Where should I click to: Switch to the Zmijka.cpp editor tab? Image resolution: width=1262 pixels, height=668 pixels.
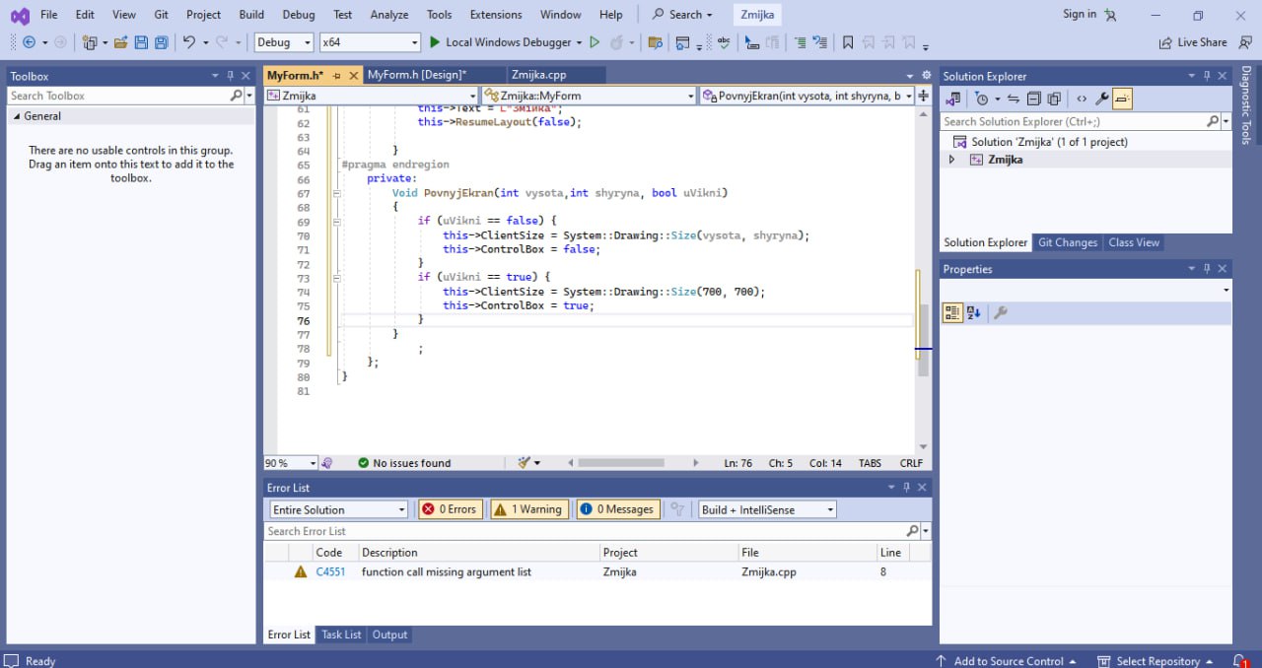tap(537, 75)
